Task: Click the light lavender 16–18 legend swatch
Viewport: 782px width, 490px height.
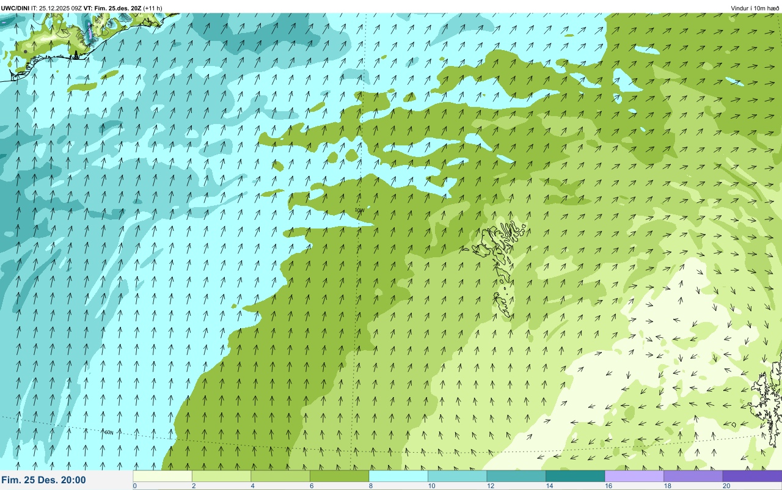Action: coord(634,476)
